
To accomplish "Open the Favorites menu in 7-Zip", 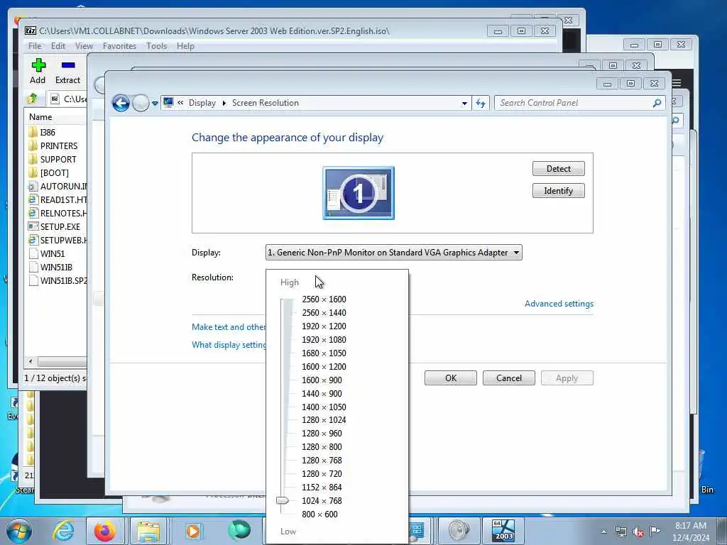I will [x=119, y=46].
